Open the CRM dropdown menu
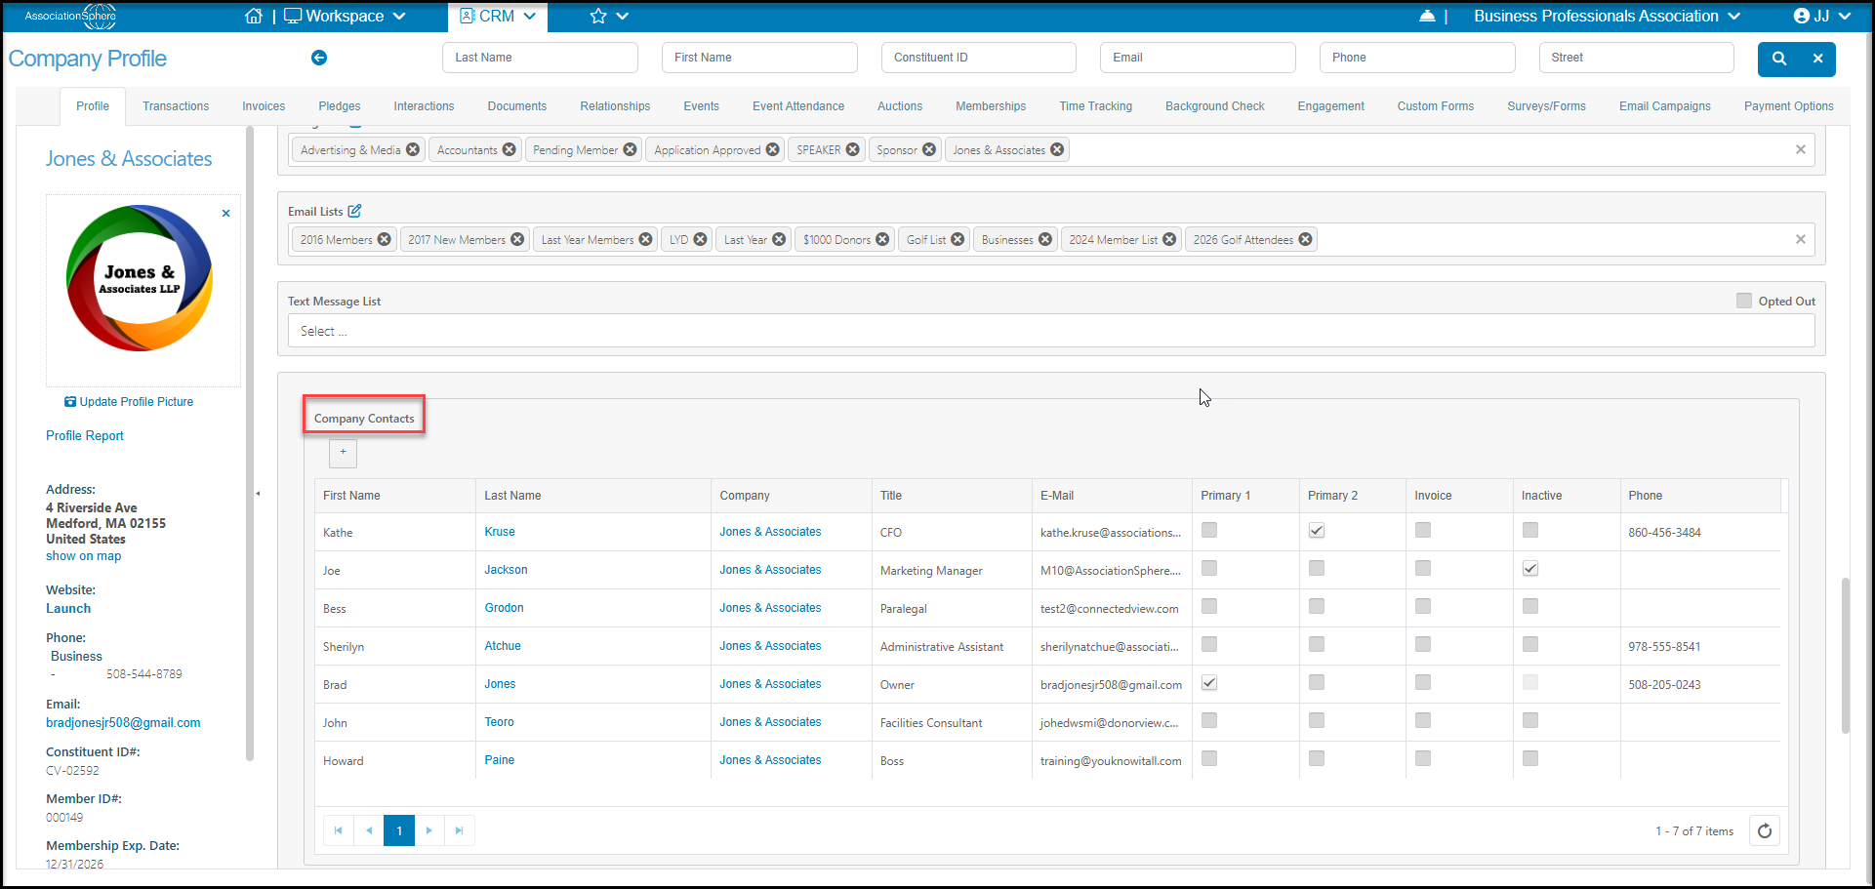Screen dimensions: 1875x889 (498, 16)
